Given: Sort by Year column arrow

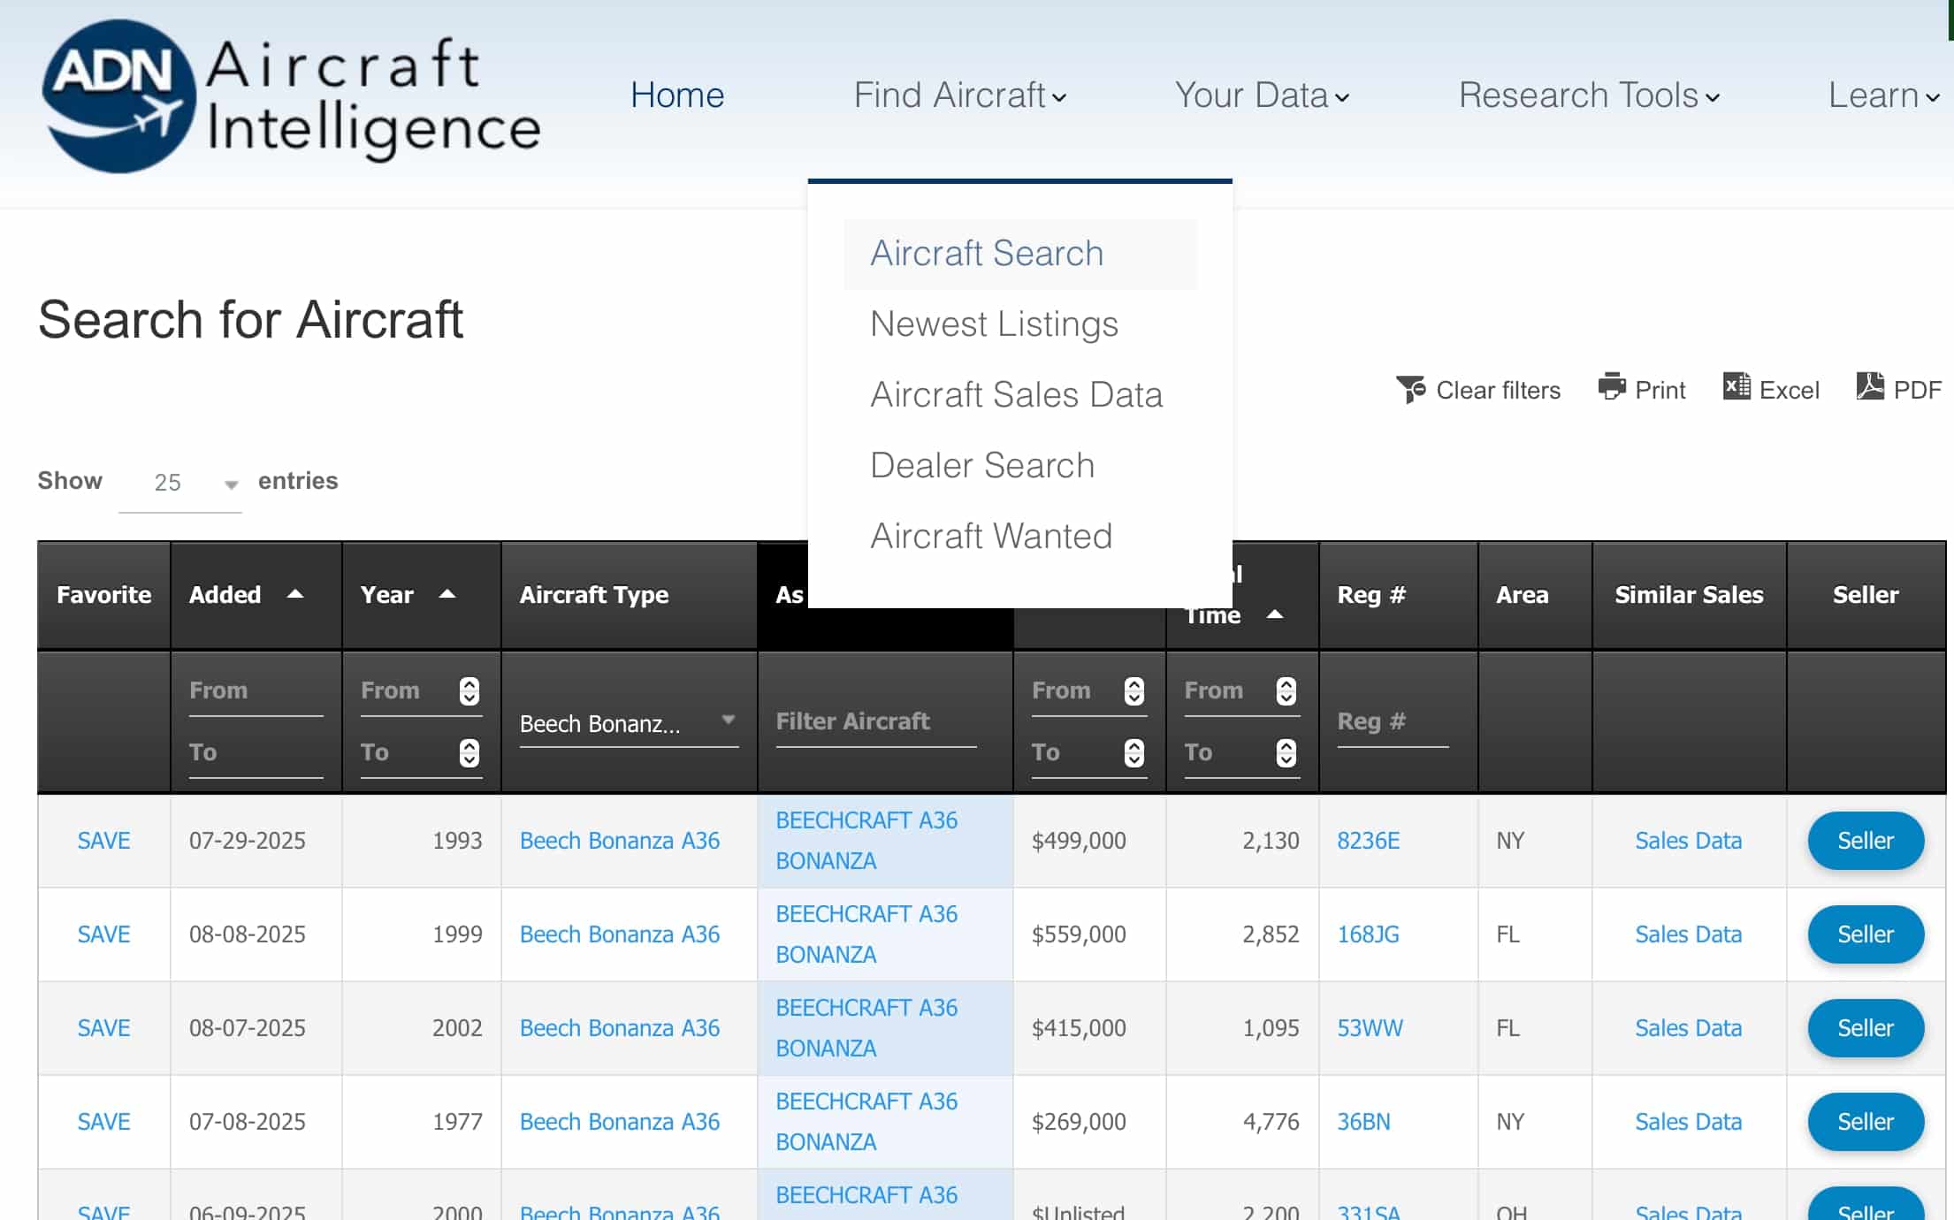Looking at the screenshot, I should 447,594.
